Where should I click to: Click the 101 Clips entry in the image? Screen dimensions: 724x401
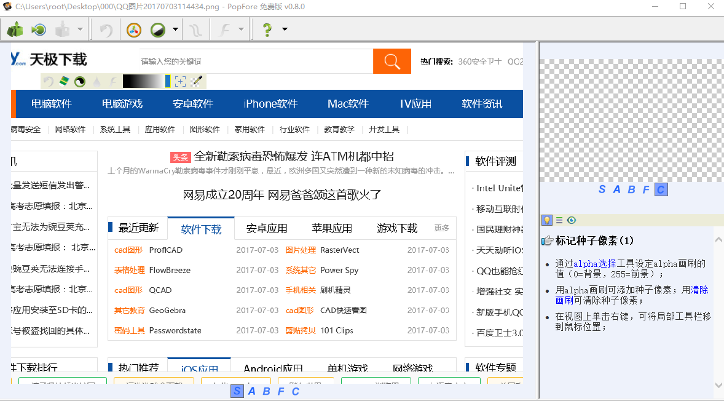pos(337,330)
